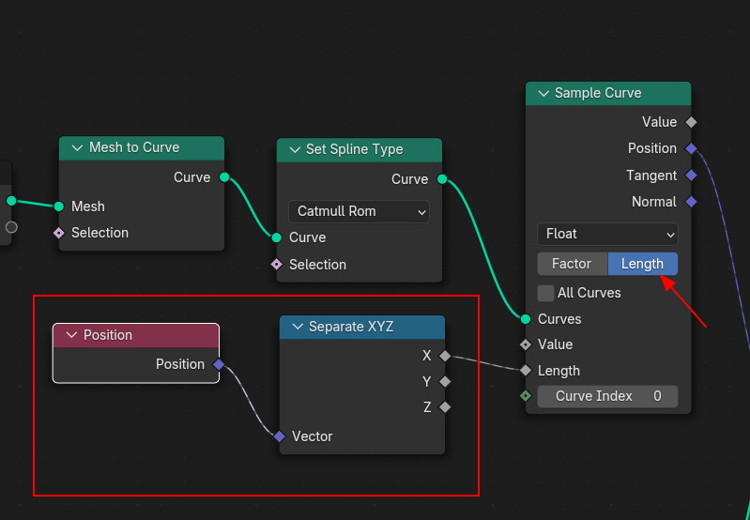Click Set Spline Type's Selection input socket
The image size is (750, 520).
pos(277,265)
